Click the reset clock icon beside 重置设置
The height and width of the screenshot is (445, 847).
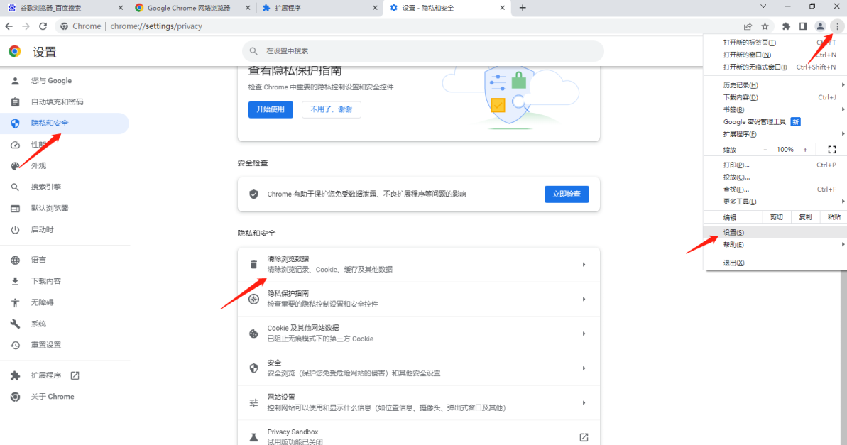coord(15,344)
